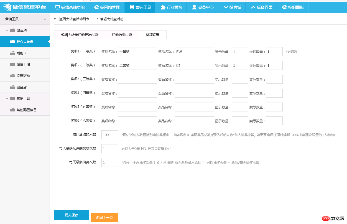Click the 奖项5 奖品名称 empty field
Viewport: 347px width, 224px height.
194,107
